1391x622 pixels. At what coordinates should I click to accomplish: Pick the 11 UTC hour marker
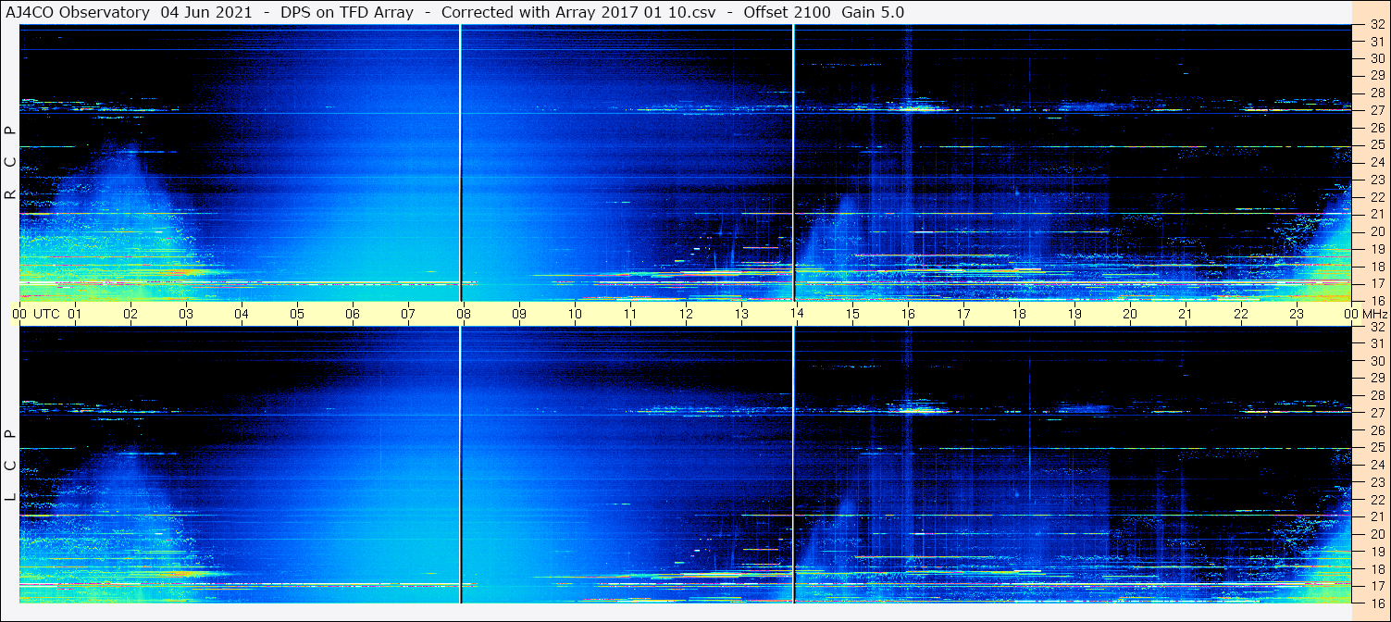pos(630,314)
